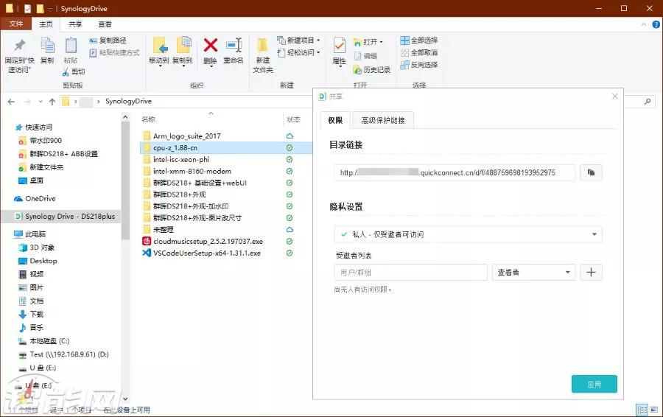The image size is (663, 417).
Task: Click Paste shortcut (粘贴快捷方式)
Action: [115, 52]
